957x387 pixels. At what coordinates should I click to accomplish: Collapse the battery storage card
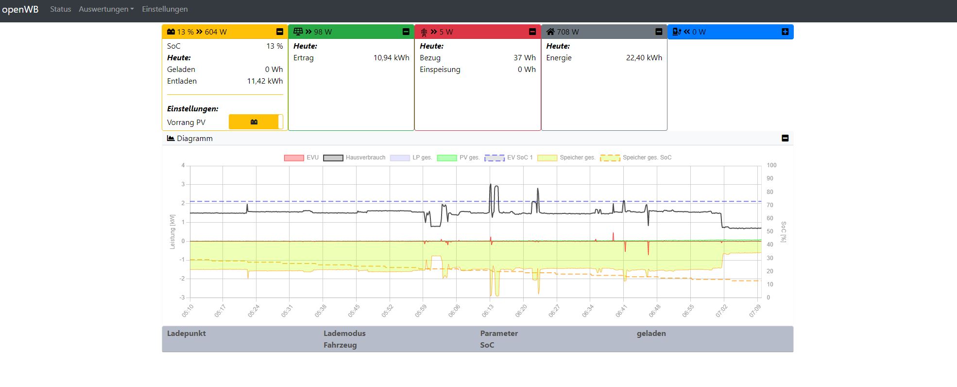coord(279,32)
